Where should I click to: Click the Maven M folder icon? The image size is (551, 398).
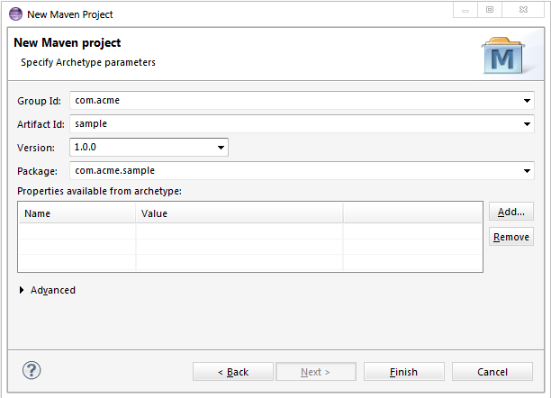tap(502, 56)
